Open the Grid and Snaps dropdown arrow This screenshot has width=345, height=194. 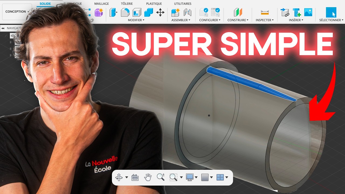[x=212, y=177]
